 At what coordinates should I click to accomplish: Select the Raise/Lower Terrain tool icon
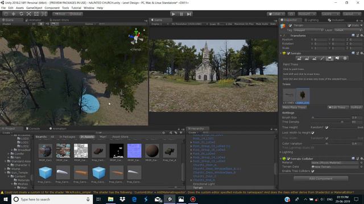coord(299,58)
